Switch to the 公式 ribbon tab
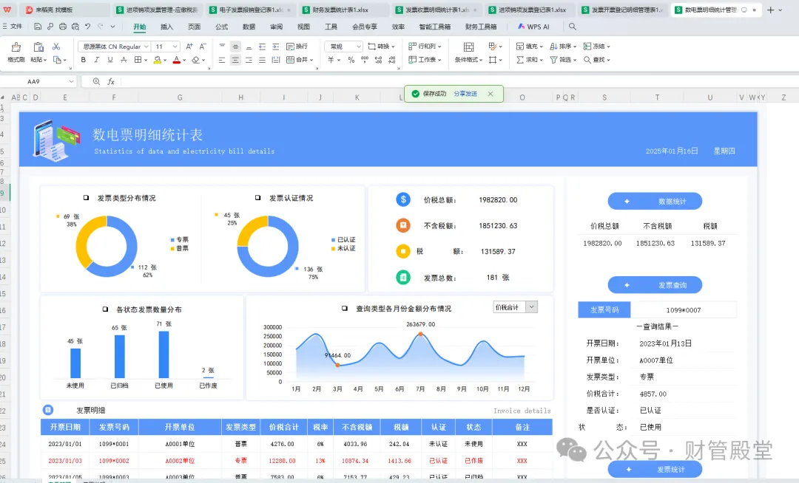 (222, 27)
